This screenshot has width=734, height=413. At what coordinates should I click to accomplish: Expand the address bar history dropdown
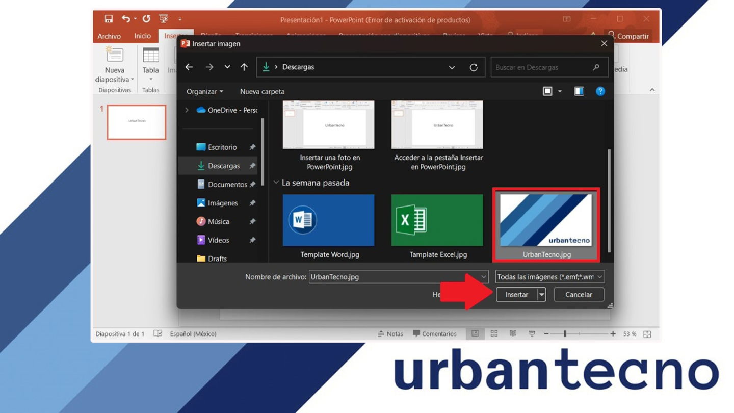click(452, 67)
